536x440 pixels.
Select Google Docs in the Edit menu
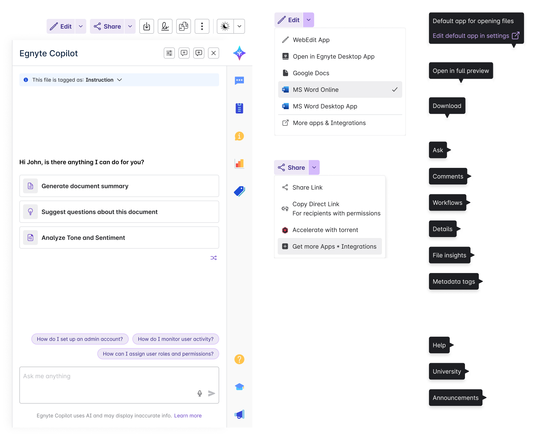[x=340, y=73]
